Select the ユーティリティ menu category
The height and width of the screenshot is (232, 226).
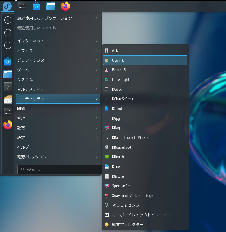tap(58, 99)
